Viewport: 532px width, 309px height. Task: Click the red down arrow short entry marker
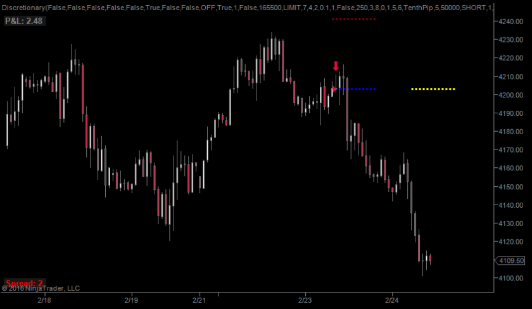[x=336, y=66]
